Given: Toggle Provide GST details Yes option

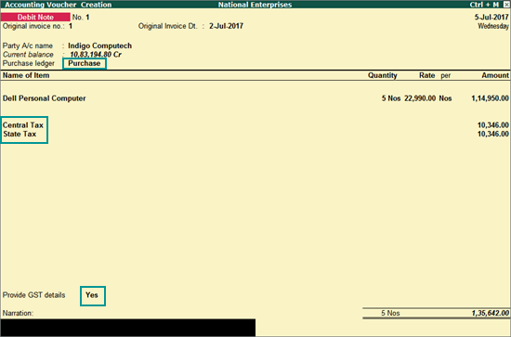Looking at the screenshot, I should click(93, 295).
